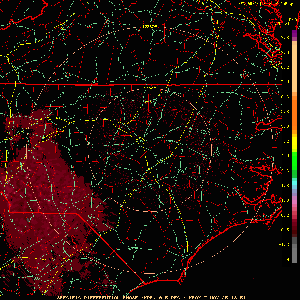Pick the cyan segment of the color bar
The height and width of the screenshot is (300, 300).
click(x=294, y=183)
